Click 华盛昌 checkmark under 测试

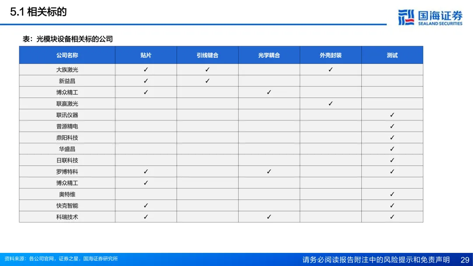(392, 149)
